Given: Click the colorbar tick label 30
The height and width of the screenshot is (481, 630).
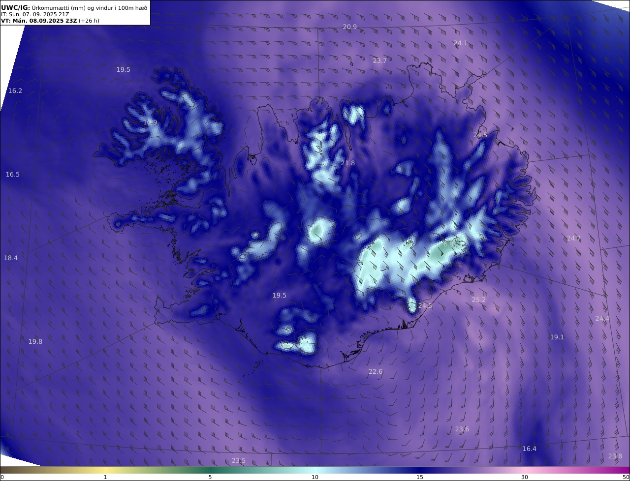Looking at the screenshot, I should 525,477.
